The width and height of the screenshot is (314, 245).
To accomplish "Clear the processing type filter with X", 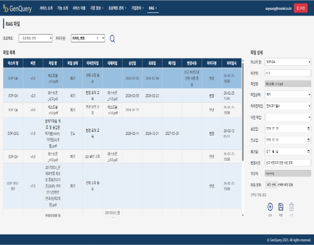I will [x=97, y=38].
